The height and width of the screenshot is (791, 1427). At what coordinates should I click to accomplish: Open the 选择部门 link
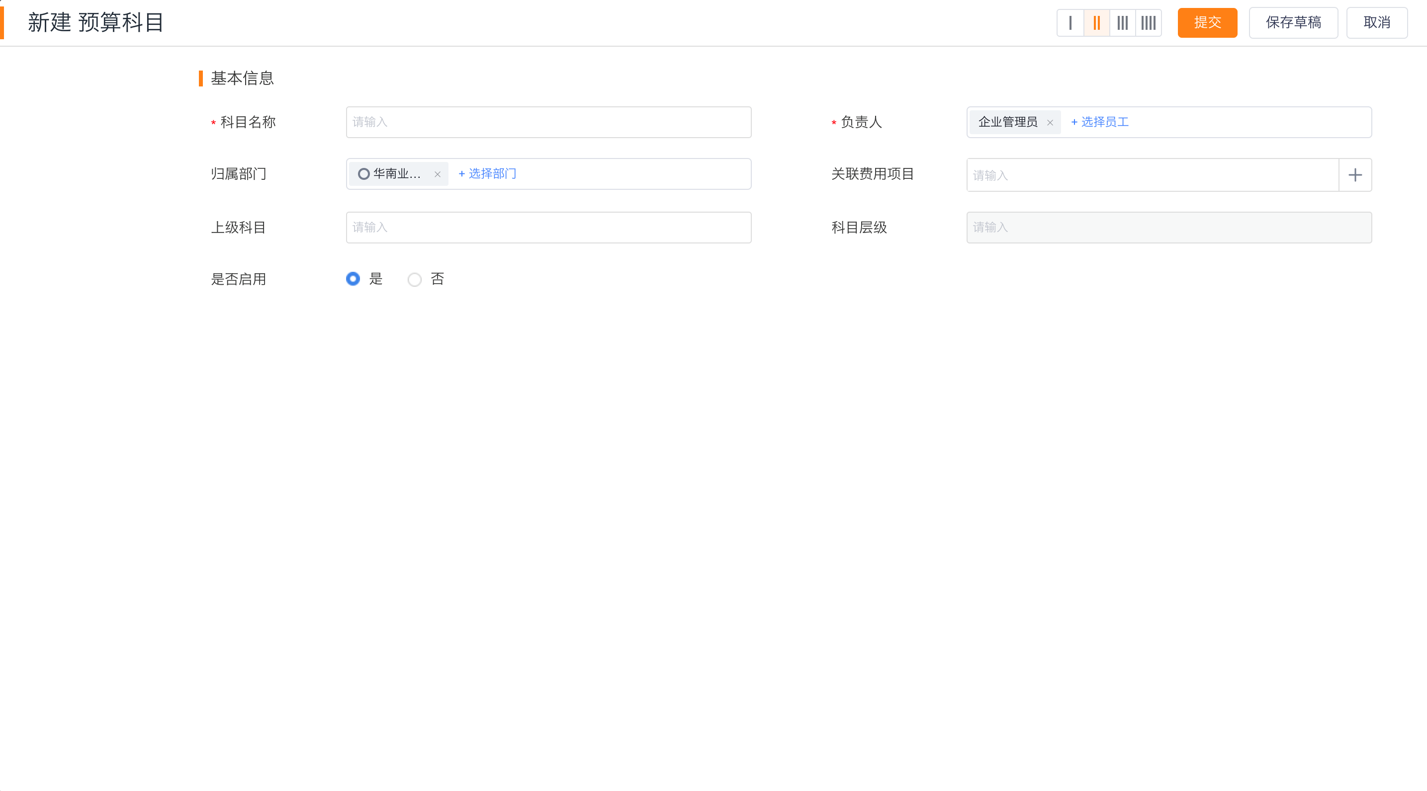click(487, 174)
